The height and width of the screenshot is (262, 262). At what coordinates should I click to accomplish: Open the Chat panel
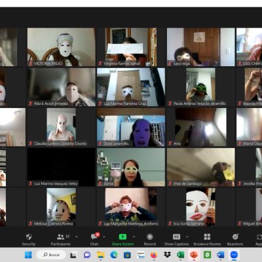tap(94, 240)
